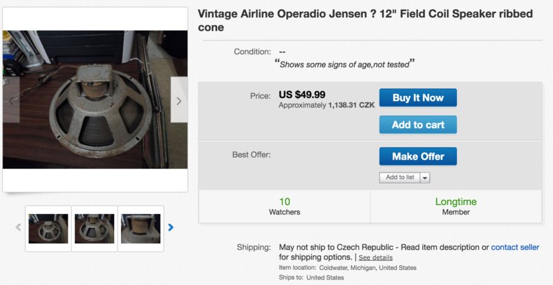553x285 pixels.
Task: Select the second speaker thumbnail
Action: 95,228
